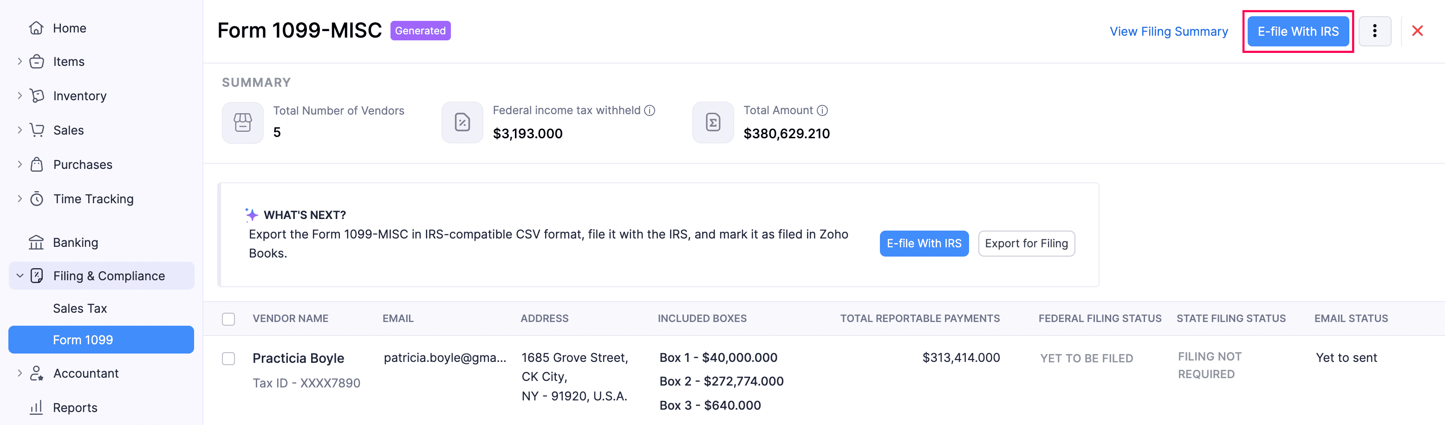Open the View Filing Summary link
Screen dimensions: 1445x425
(x=1168, y=32)
